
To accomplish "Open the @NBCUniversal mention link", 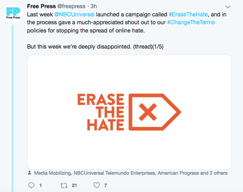I will tap(74, 15).
